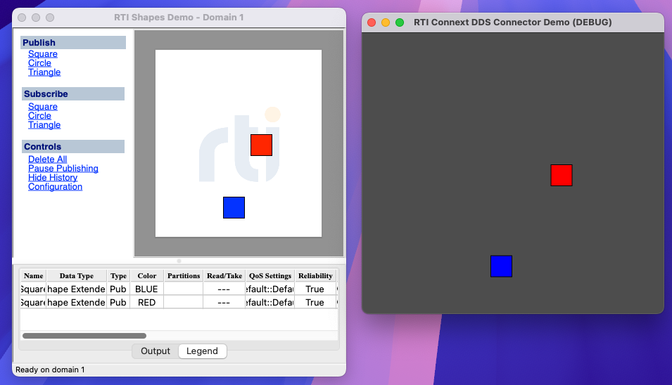Click the Controls section header

[73, 146]
